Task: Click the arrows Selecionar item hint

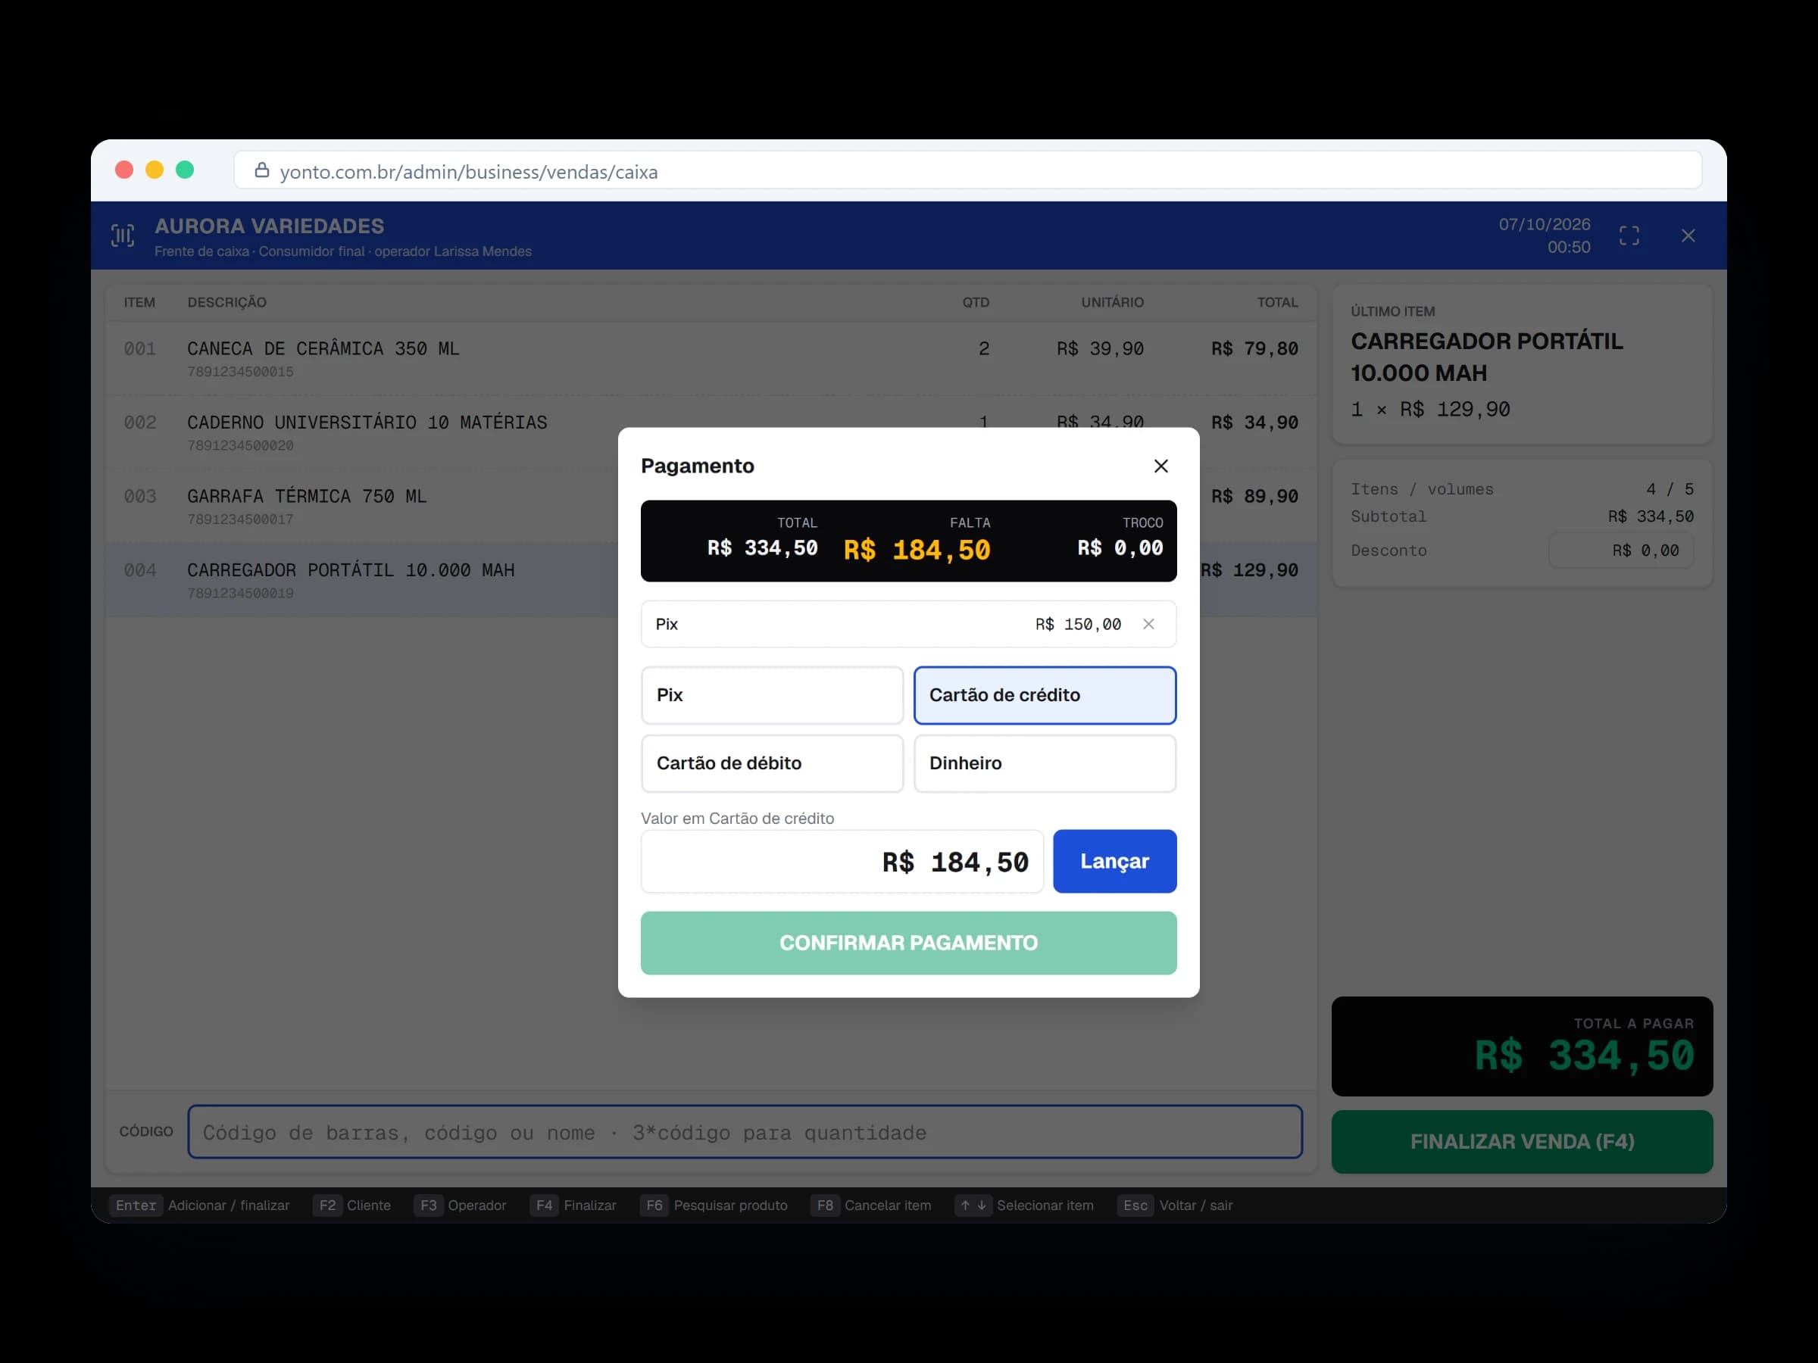Action: [x=1024, y=1205]
